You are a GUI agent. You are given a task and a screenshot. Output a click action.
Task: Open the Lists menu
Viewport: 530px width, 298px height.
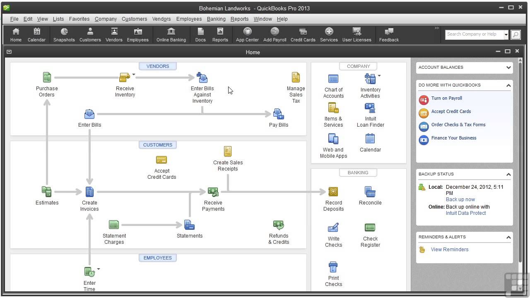pos(58,19)
